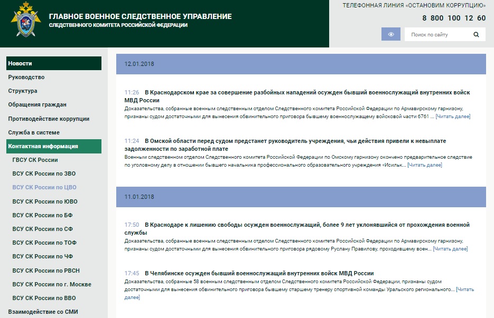Click the 17:45 timestamp

tap(132, 273)
